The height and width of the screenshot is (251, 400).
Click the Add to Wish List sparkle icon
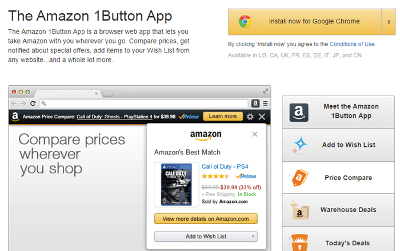[x=299, y=145]
